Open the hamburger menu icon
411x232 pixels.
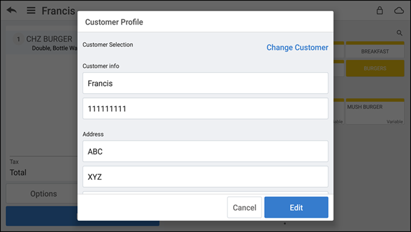(31, 11)
